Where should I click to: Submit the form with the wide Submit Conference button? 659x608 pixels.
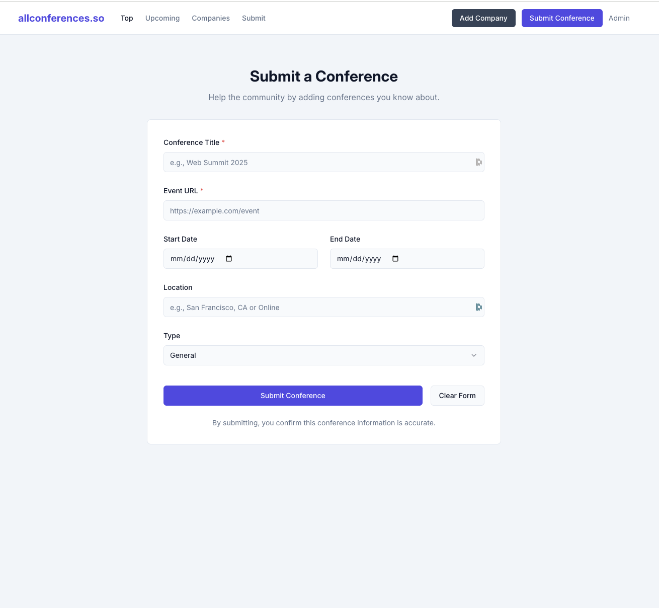click(x=293, y=396)
